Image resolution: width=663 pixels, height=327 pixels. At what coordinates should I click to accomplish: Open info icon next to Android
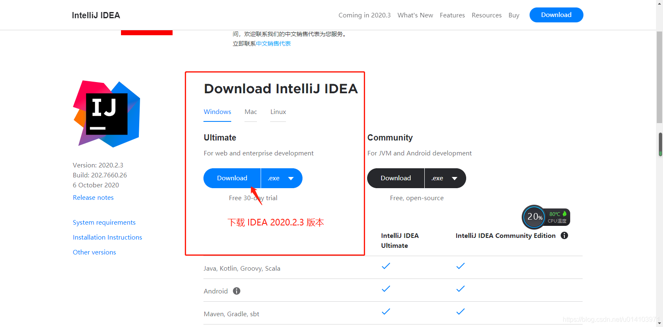237,291
